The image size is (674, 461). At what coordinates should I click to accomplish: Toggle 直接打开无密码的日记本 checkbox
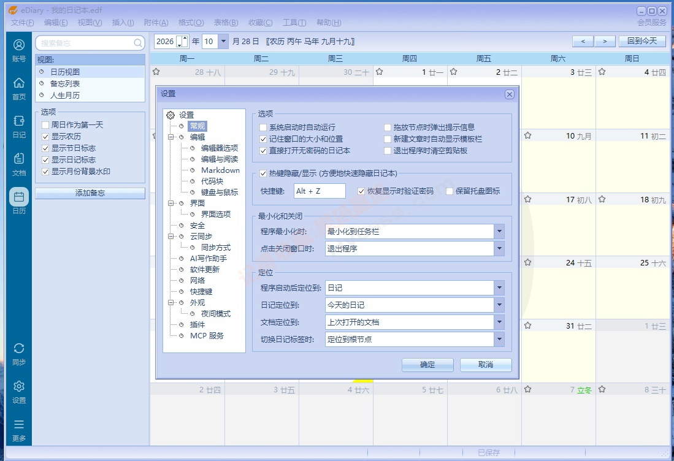point(263,151)
